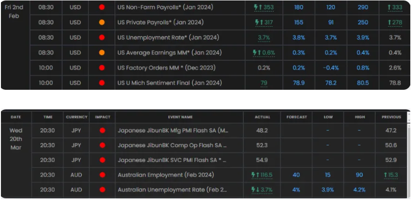Click the Fri 2nd Feb date cell
Image resolution: width=415 pixels, height=202 pixels.
coord(14,12)
